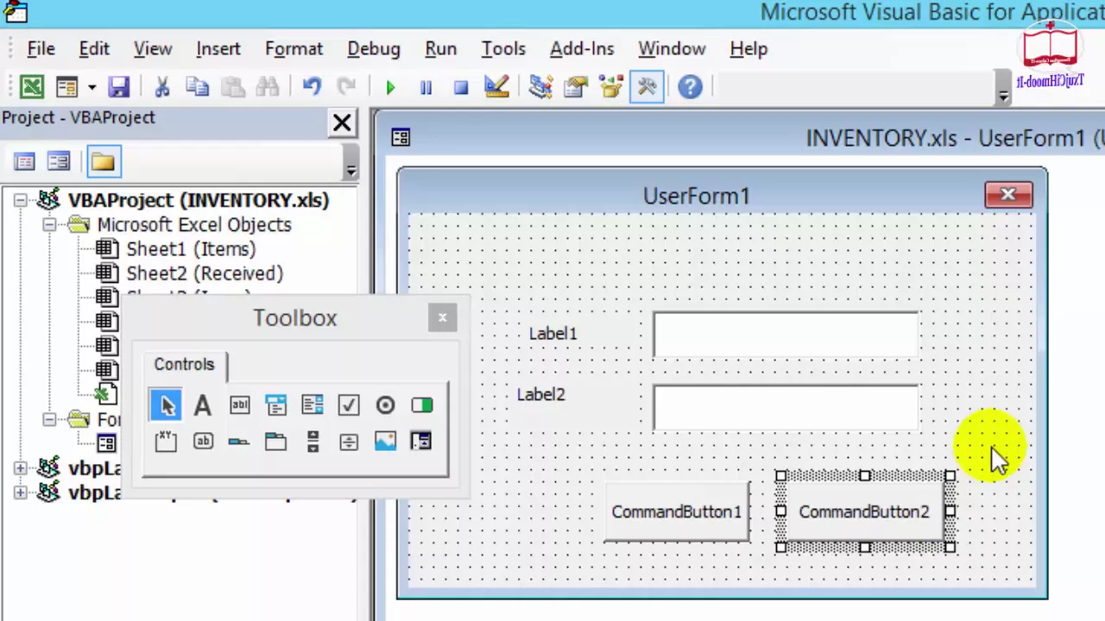Collapse the Microsoft Excel Objects folder
This screenshot has width=1105, height=621.
click(x=49, y=224)
